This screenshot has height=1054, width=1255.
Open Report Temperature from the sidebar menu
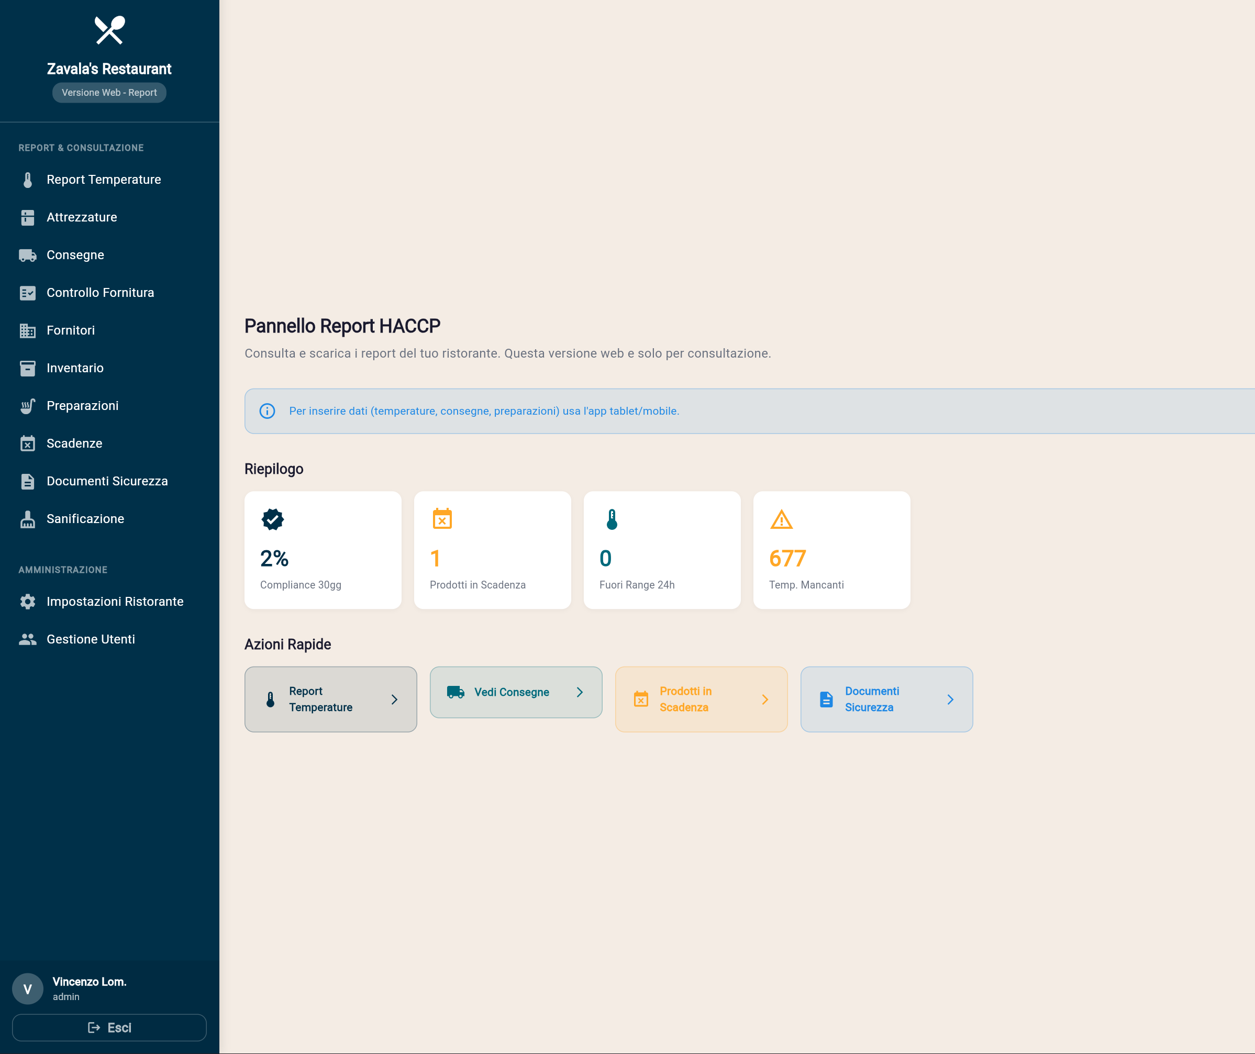pyautogui.click(x=103, y=179)
